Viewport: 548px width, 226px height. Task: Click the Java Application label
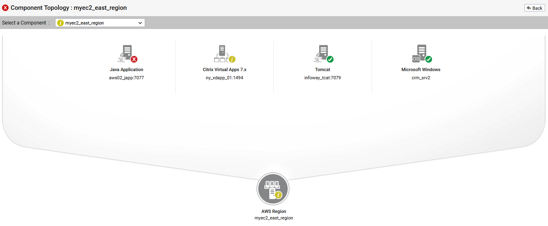pyautogui.click(x=127, y=69)
